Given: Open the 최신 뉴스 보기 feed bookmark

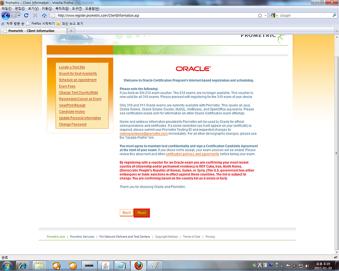Looking at the screenshot, I should [x=70, y=24].
